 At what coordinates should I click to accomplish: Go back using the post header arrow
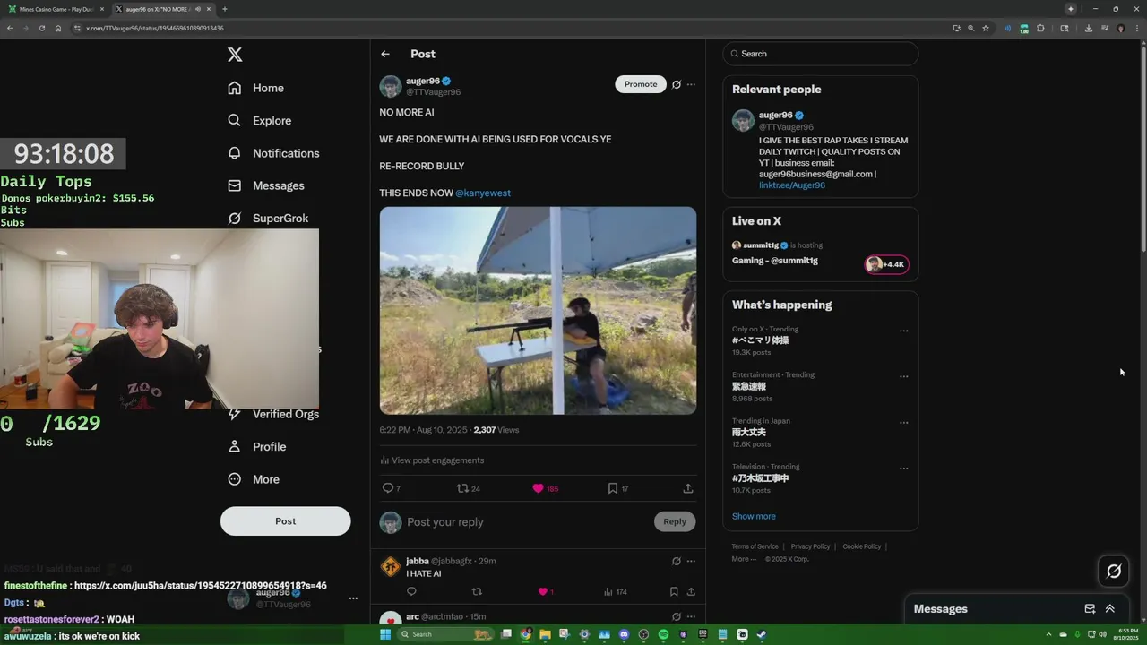pyautogui.click(x=385, y=54)
